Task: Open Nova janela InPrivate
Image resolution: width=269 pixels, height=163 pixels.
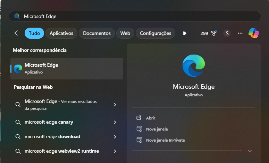Action: tap(165, 140)
